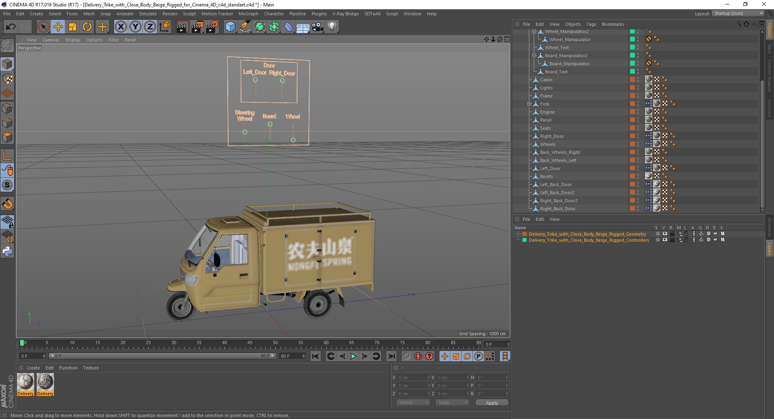Open the Layout dropdown Startup (User)

click(738, 13)
